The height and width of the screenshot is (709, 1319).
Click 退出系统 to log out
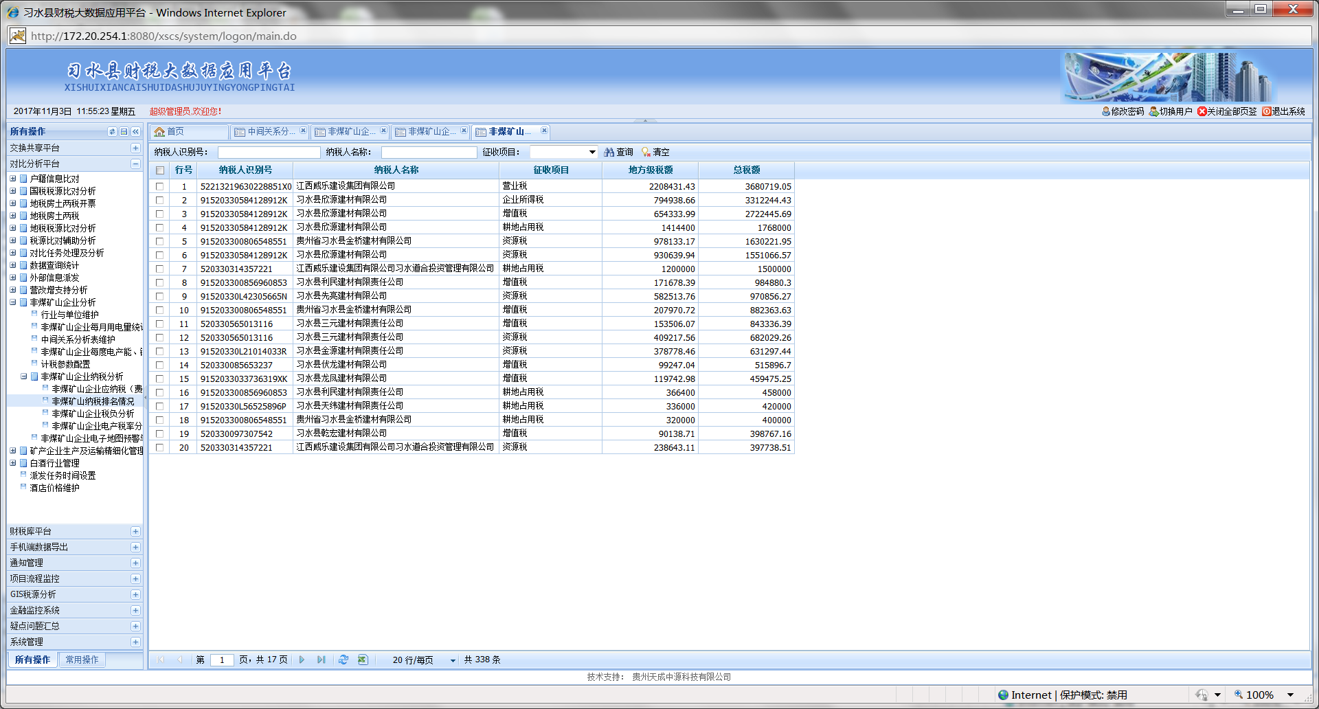(1283, 111)
